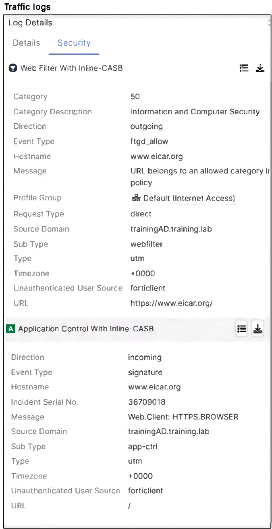Download the Web Filter log
This screenshot has height=529, width=272.
pyautogui.click(x=260, y=68)
